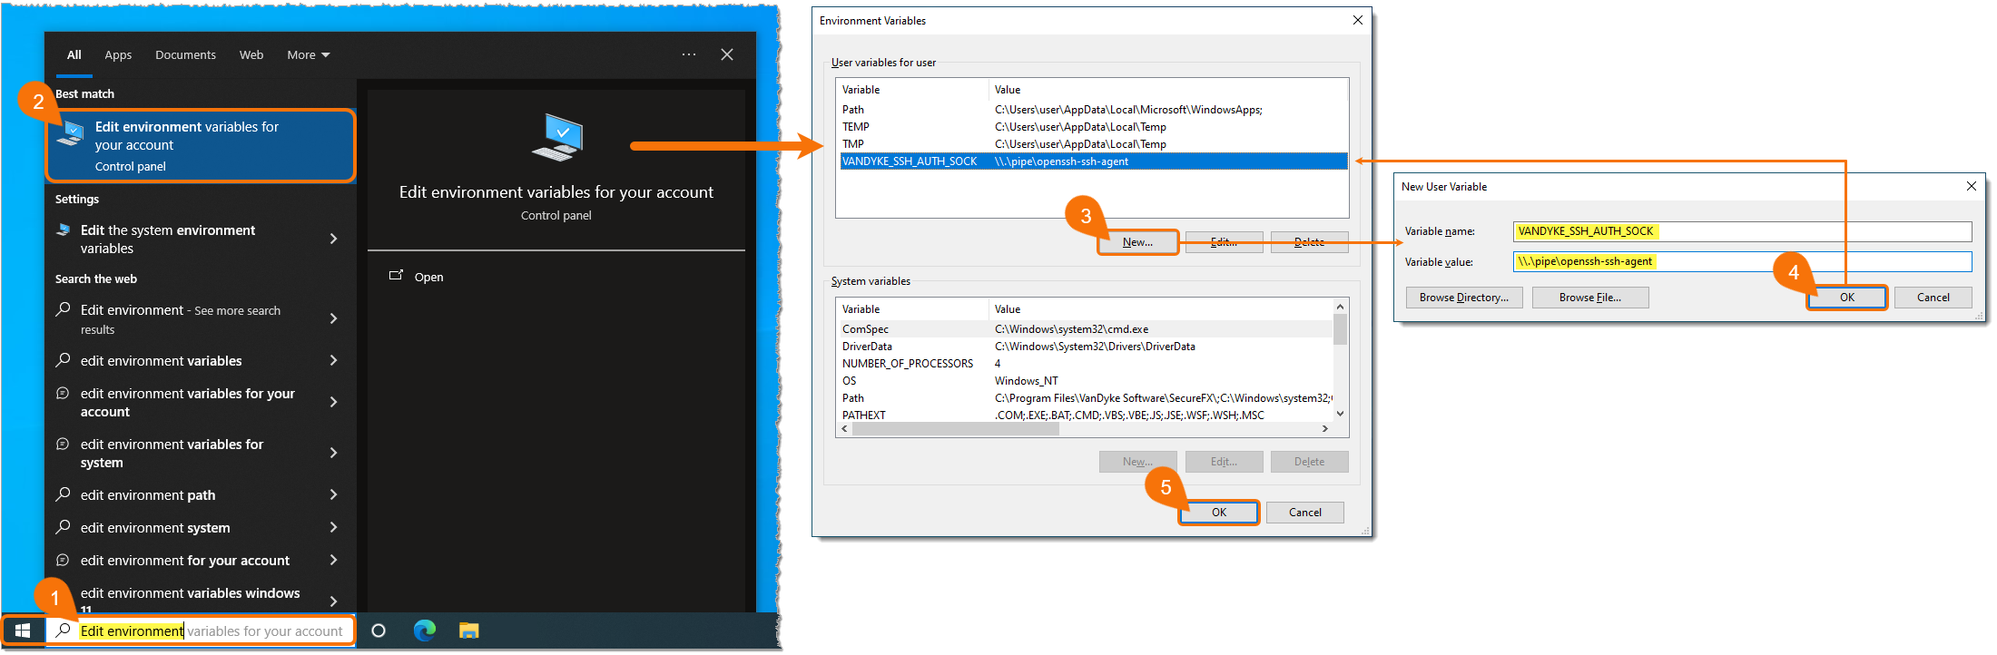Click OK in New User Variable dialog
The image size is (1997, 655).
point(1847,298)
